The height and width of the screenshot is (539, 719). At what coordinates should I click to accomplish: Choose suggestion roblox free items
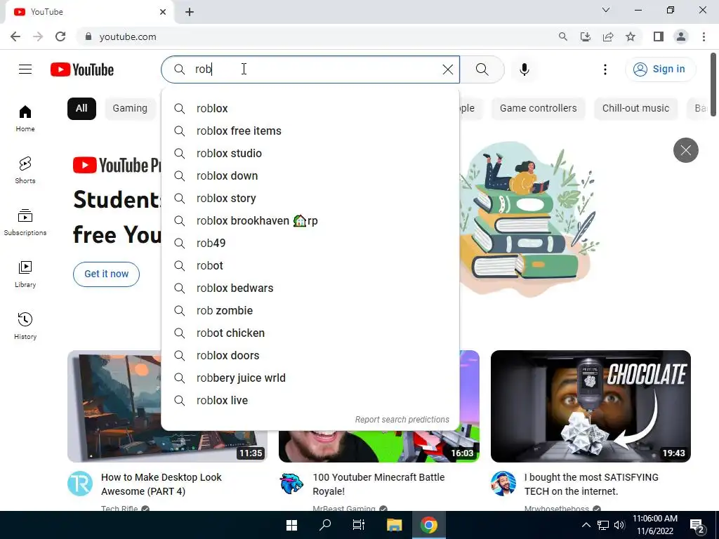[x=310, y=131]
